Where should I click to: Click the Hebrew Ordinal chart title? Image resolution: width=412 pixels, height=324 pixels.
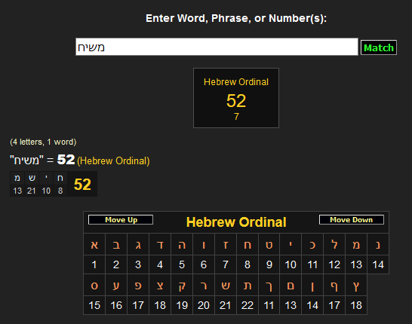(x=236, y=222)
